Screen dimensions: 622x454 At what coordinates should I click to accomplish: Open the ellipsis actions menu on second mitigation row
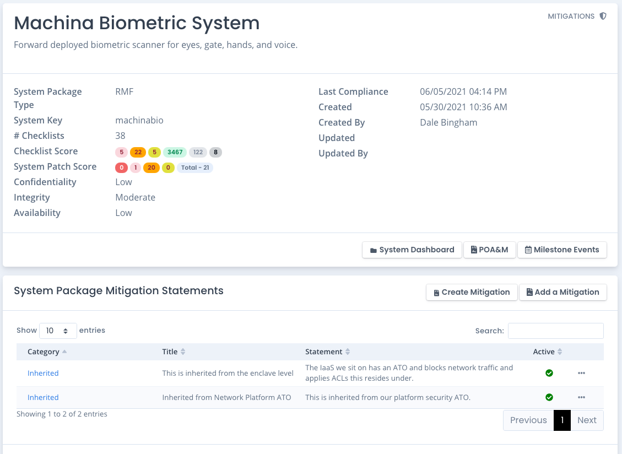point(581,397)
